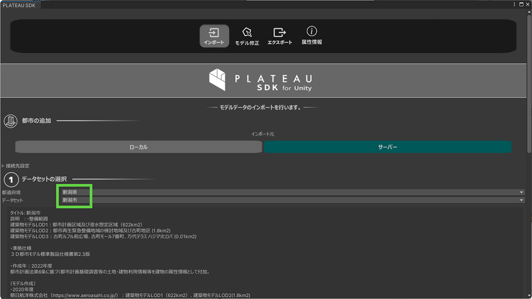Click the インポート元 label
The image size is (532, 299).
pyautogui.click(x=263, y=134)
